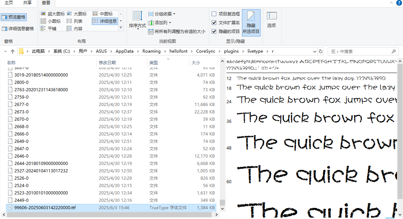Viewport: 403px width, 219px height.
Task: Open recent locations dropdown arrow
Action: pos(5,51)
